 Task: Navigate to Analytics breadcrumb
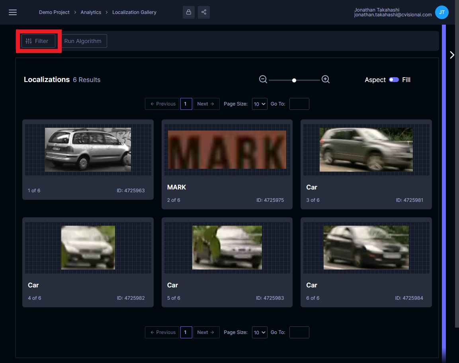click(x=91, y=12)
